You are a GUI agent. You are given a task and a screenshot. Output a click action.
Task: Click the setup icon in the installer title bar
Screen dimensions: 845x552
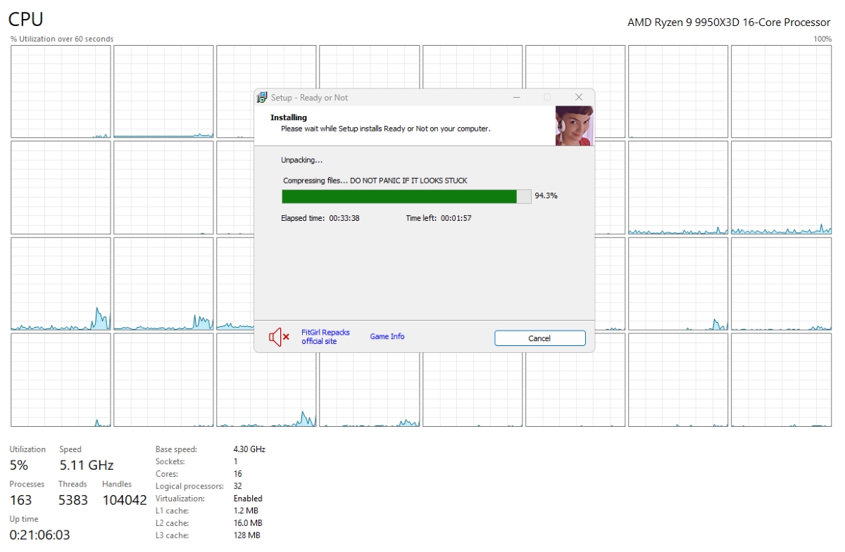point(262,98)
